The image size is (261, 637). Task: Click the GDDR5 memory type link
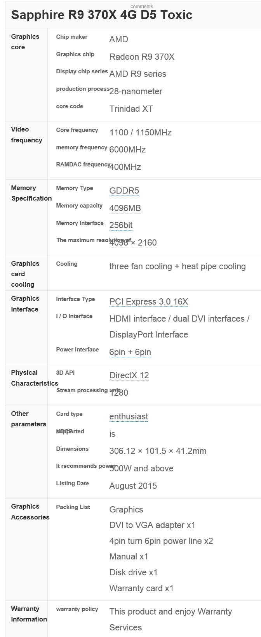pos(124,190)
